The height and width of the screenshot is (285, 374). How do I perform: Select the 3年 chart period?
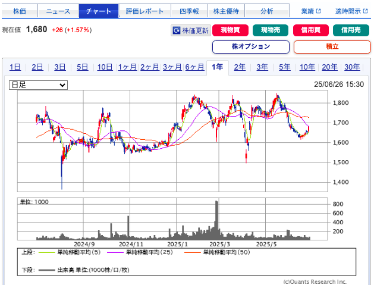pos(262,67)
